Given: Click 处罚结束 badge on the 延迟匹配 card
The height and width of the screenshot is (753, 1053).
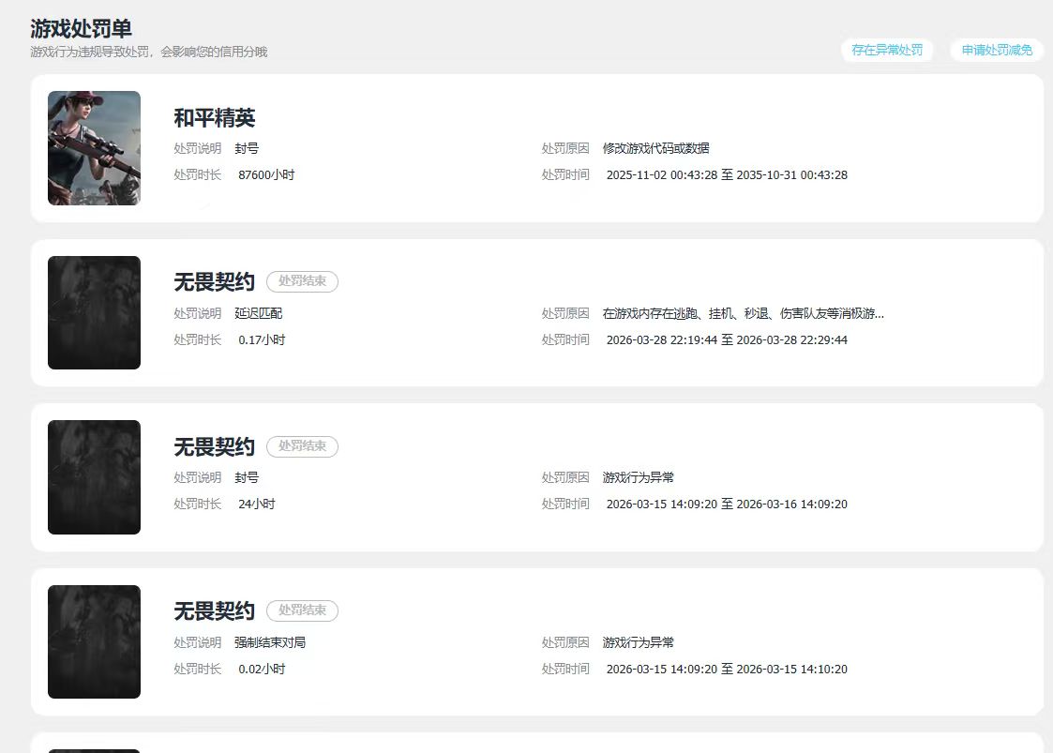Looking at the screenshot, I should (x=302, y=280).
